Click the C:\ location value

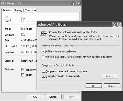point(23,34)
